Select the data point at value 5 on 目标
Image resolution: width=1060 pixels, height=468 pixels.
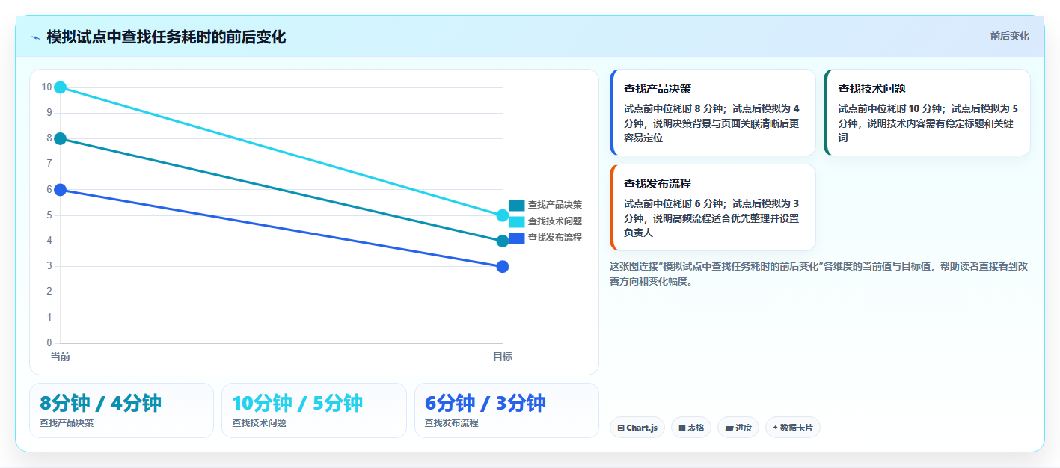click(x=503, y=215)
